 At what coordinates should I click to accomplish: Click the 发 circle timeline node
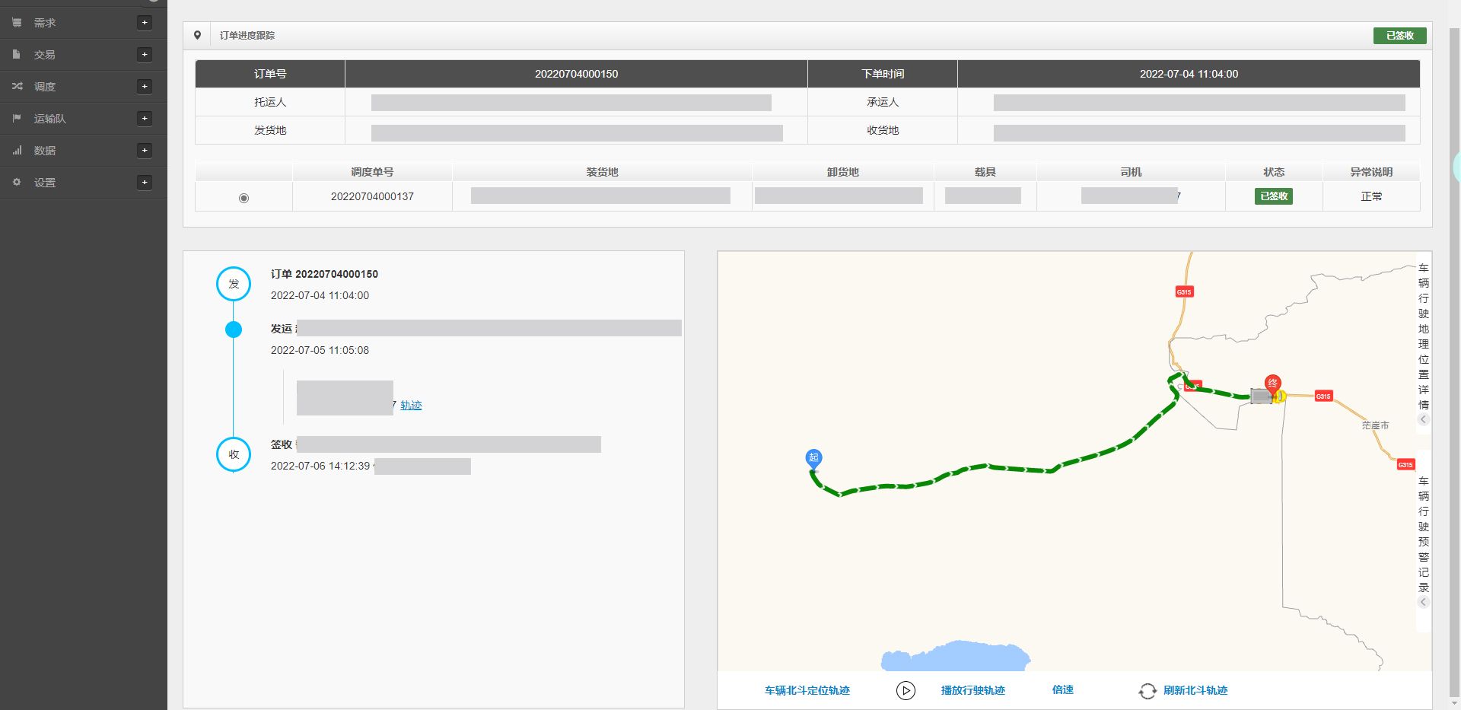click(x=234, y=284)
